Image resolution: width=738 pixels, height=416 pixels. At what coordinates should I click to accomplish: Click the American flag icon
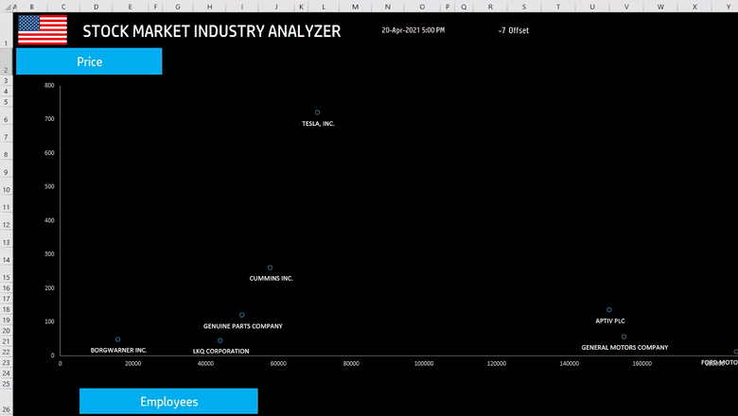coord(43,29)
